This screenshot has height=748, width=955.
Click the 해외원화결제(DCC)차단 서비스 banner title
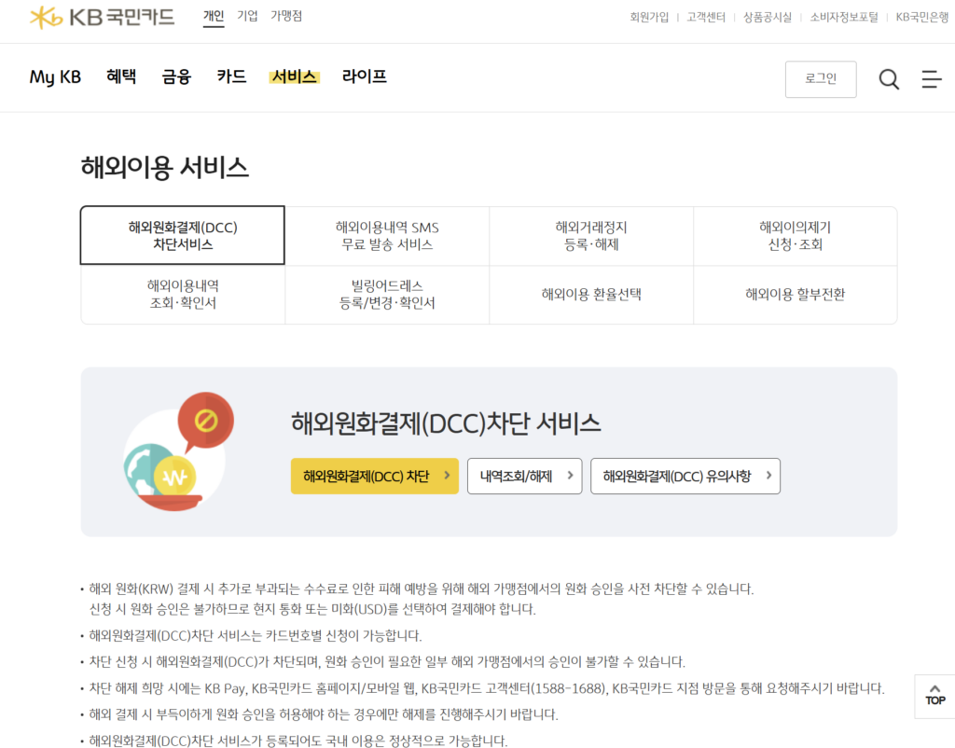[x=446, y=423]
